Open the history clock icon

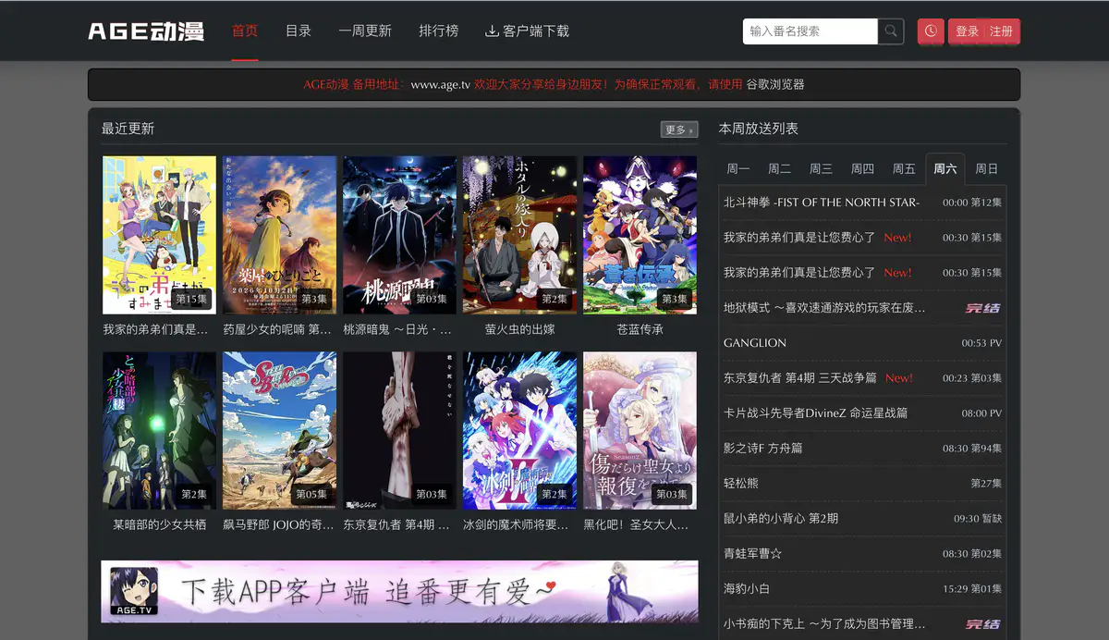pos(931,31)
